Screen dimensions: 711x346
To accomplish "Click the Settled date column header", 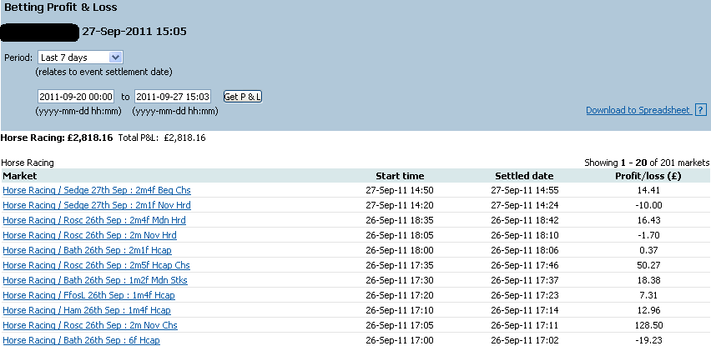I will click(x=524, y=176).
